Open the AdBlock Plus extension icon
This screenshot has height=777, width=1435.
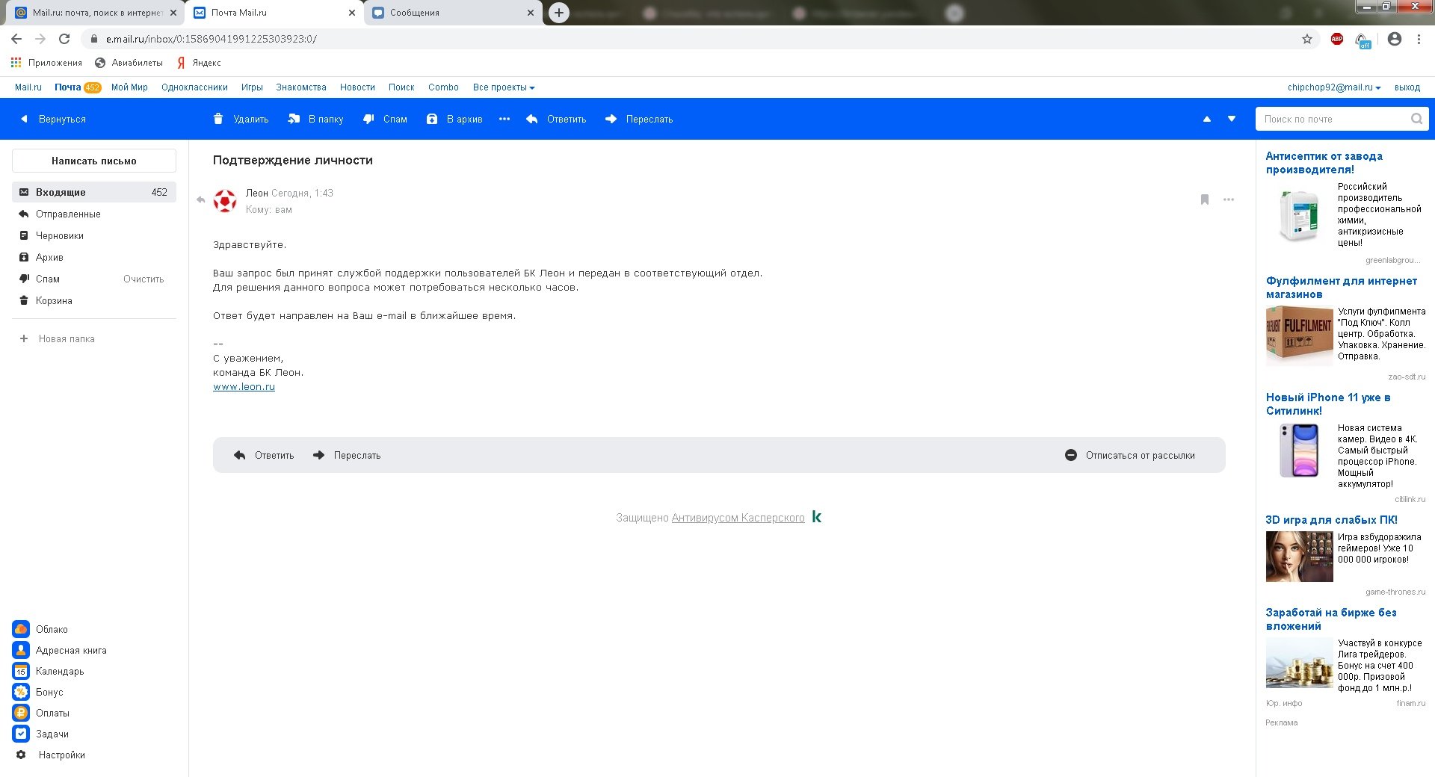[x=1337, y=39]
